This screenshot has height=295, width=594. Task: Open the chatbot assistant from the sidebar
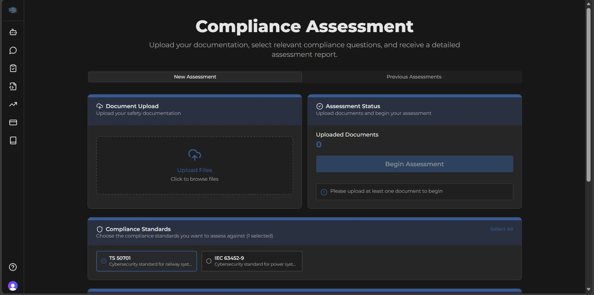(x=13, y=32)
